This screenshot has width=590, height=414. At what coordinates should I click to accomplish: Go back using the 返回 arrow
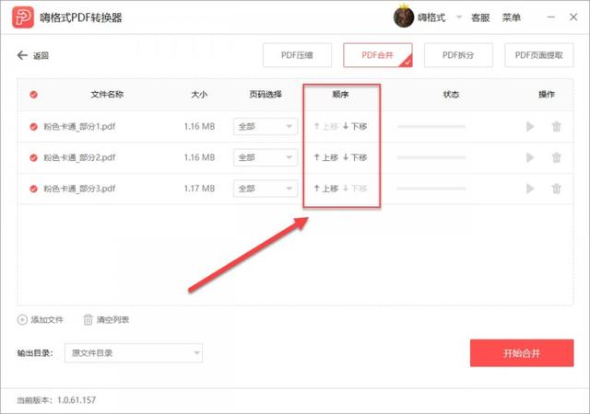click(33, 55)
